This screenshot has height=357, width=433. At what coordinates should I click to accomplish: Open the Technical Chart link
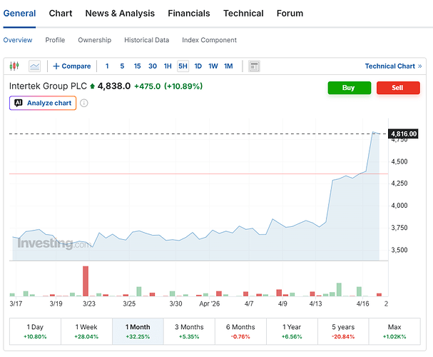point(393,66)
